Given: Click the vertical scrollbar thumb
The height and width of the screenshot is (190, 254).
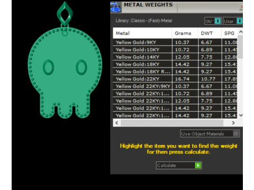Looking at the screenshot, I should click(240, 47).
